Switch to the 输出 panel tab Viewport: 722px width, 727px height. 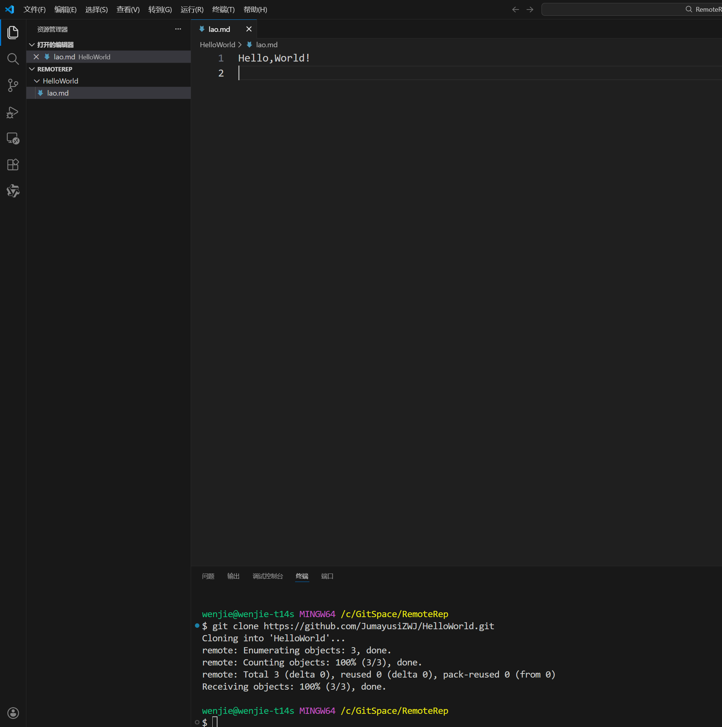pyautogui.click(x=233, y=576)
